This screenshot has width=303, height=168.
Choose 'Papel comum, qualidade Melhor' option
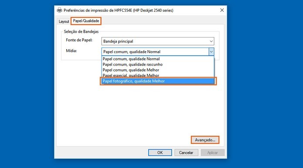pos(158,70)
